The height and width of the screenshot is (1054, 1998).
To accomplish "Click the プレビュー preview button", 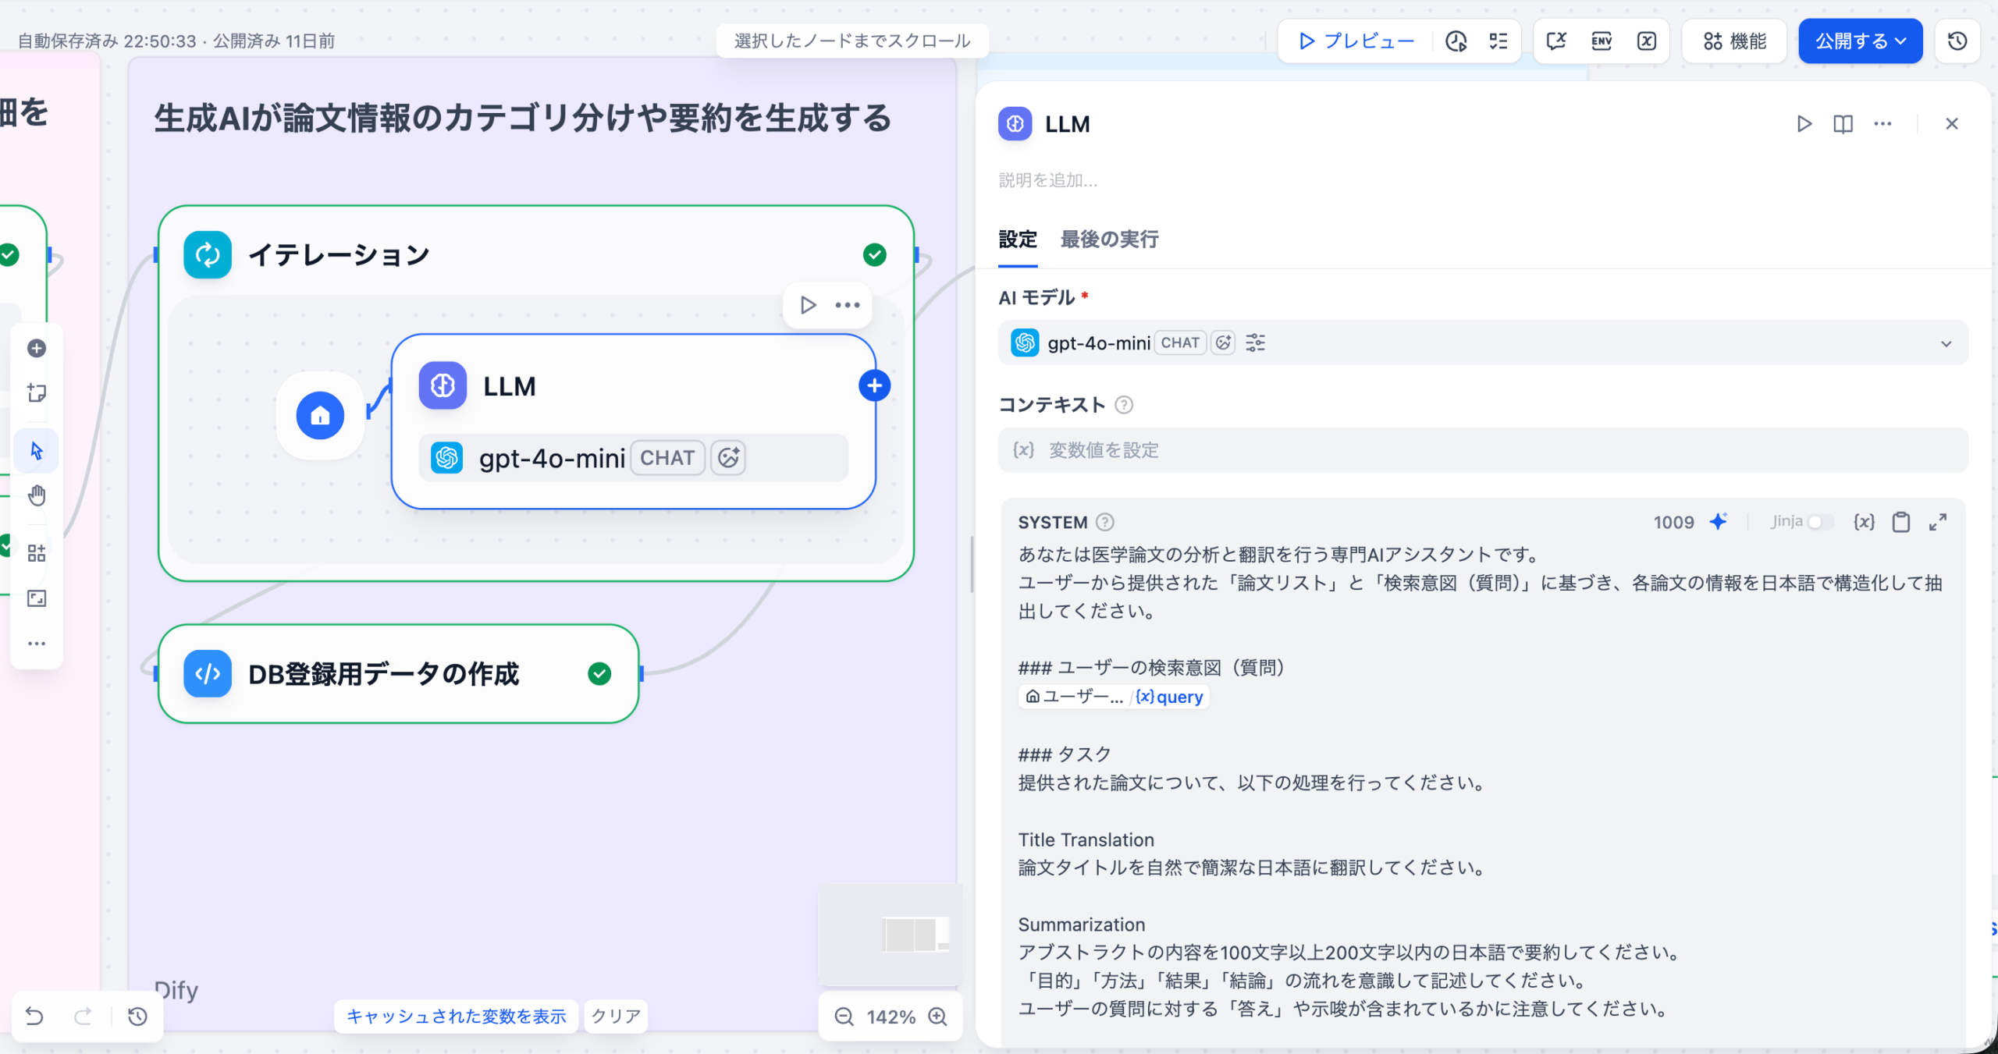I will (x=1356, y=41).
